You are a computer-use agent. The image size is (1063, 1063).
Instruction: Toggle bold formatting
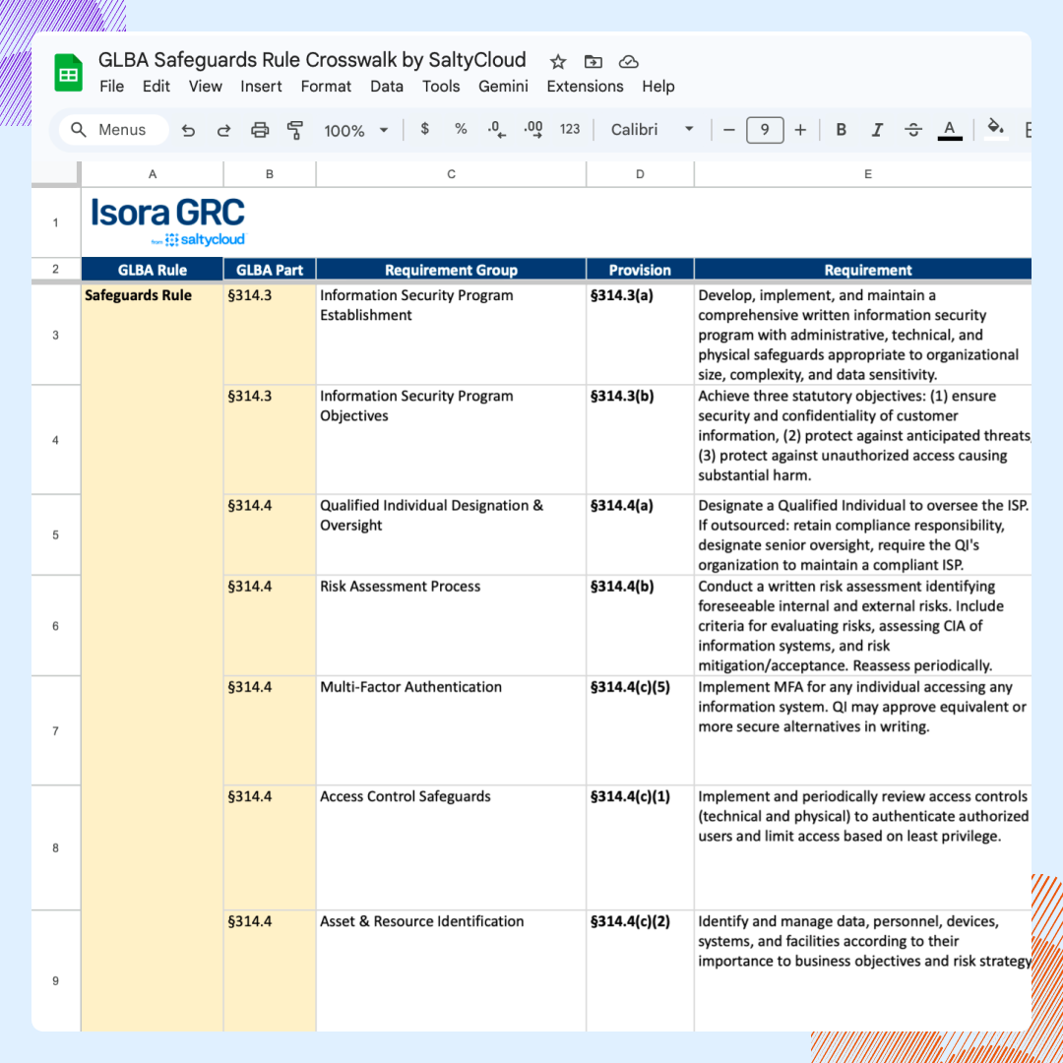coord(841,129)
